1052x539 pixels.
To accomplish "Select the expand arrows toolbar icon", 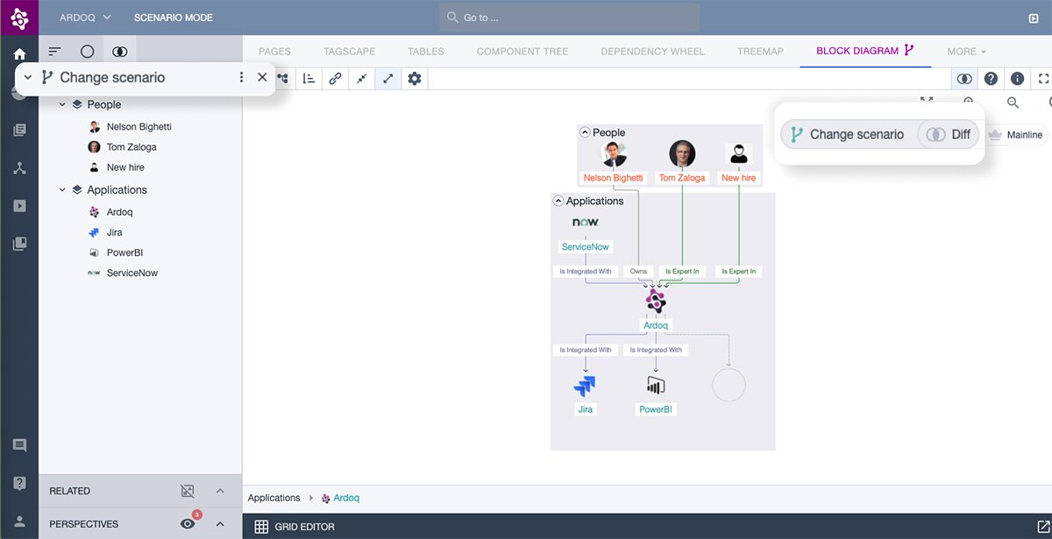I will tap(387, 78).
